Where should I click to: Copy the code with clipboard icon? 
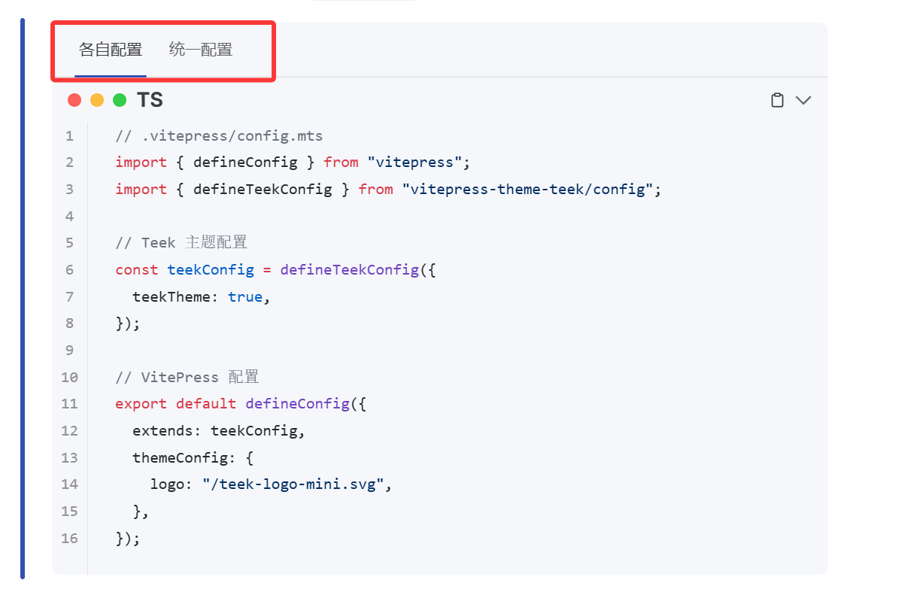point(778,100)
